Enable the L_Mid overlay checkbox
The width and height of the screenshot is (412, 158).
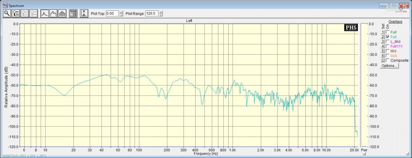click(388, 42)
